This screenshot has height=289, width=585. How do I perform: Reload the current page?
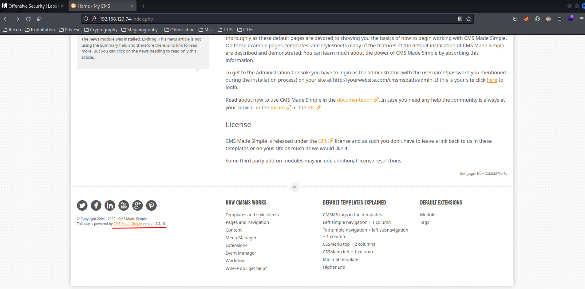(x=28, y=19)
